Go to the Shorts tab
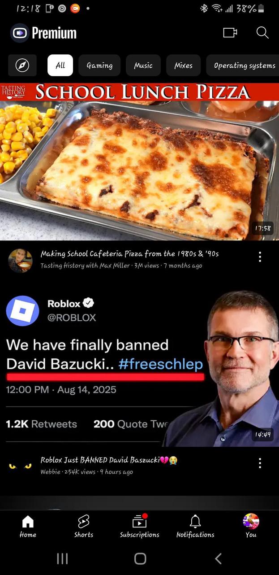Screen dimensions: 279x575 point(84,526)
